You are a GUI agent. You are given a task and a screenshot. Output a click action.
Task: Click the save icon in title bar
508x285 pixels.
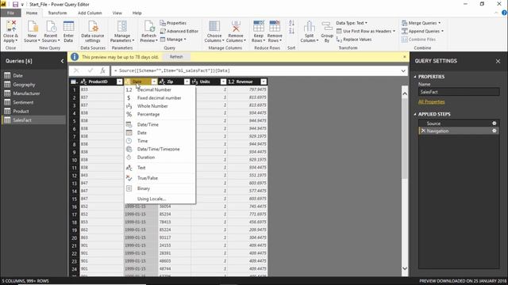click(15, 4)
